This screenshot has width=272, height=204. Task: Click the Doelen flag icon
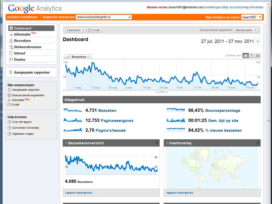click(11, 59)
